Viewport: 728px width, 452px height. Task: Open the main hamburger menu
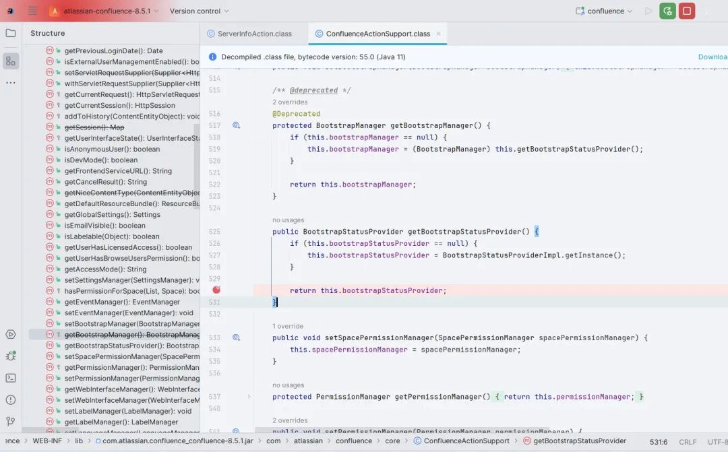click(32, 11)
